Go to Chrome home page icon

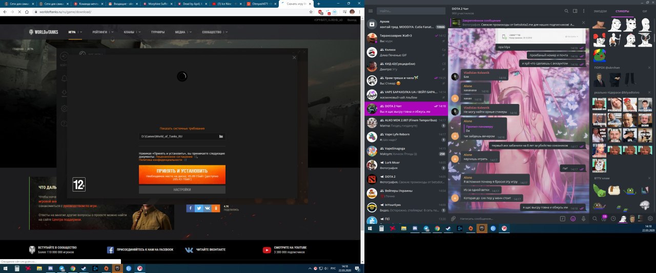(x=26, y=11)
